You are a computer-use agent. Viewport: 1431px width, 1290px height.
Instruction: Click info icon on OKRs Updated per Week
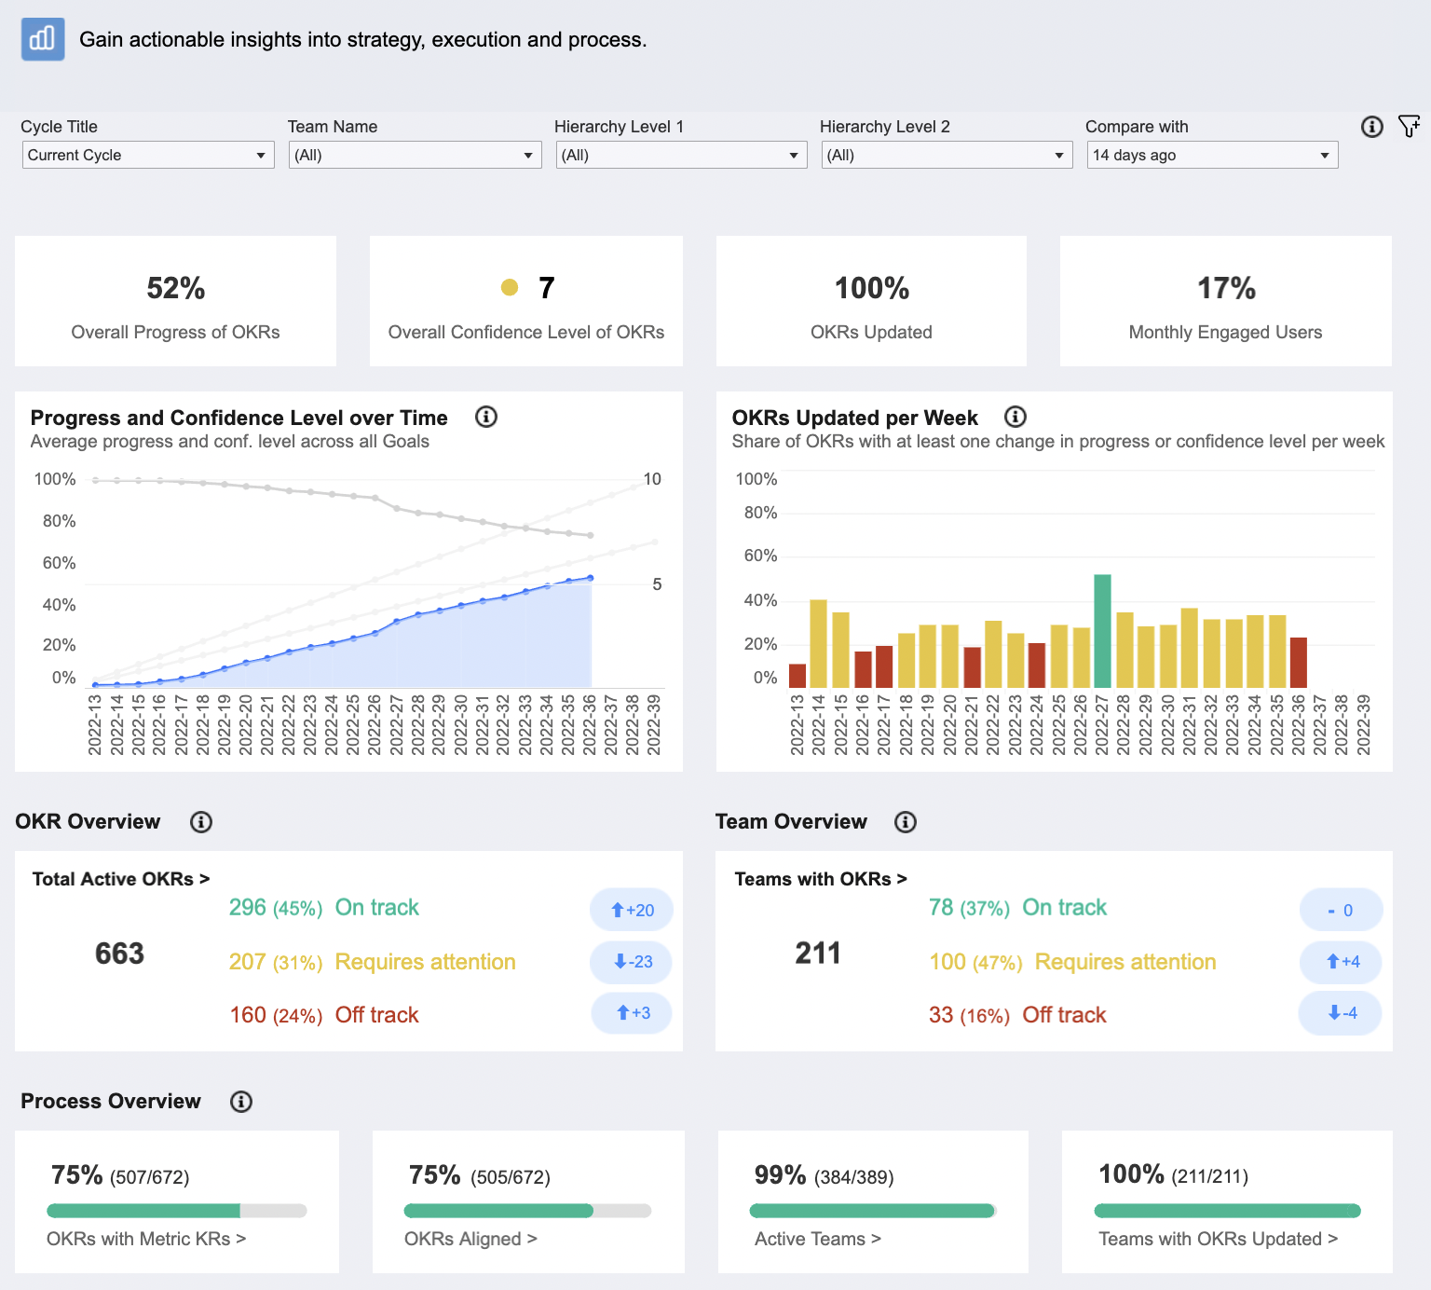point(1015,418)
